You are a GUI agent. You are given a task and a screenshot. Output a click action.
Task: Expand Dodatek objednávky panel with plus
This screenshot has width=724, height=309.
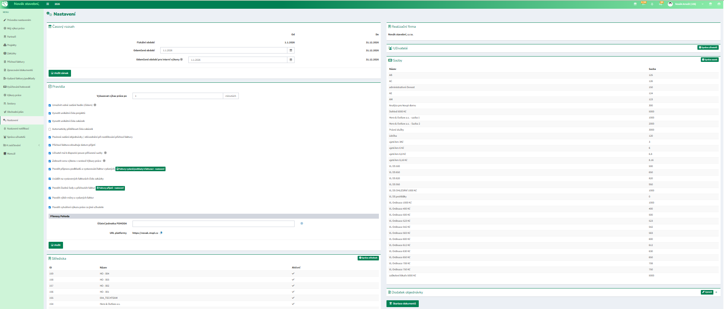point(716,292)
